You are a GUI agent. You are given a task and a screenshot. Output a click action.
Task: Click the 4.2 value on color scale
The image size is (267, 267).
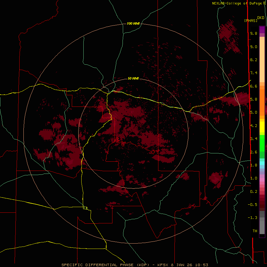click(x=254, y=126)
